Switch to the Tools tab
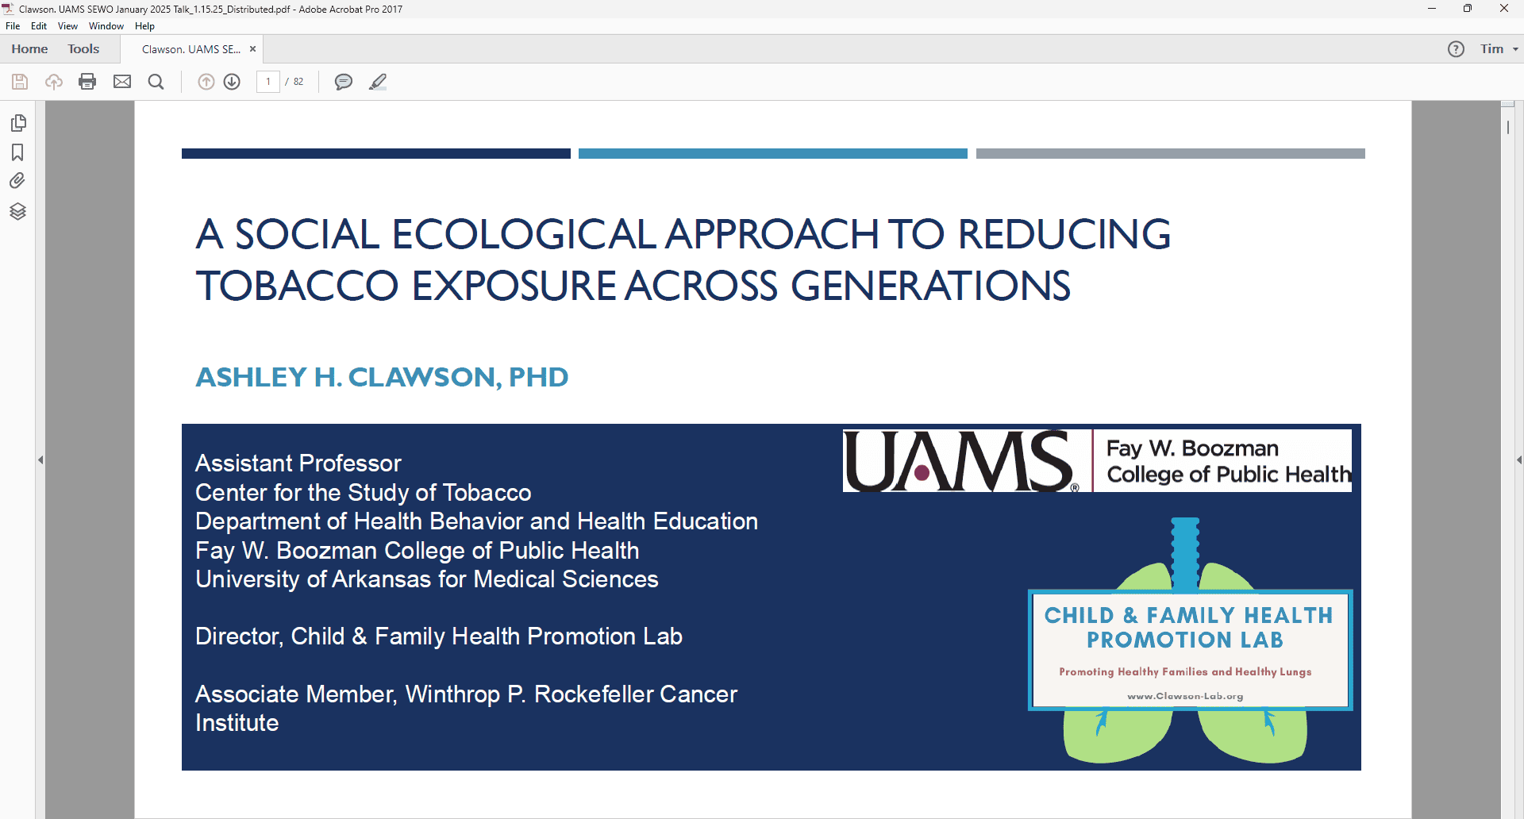Viewport: 1524px width, 819px height. (83, 49)
